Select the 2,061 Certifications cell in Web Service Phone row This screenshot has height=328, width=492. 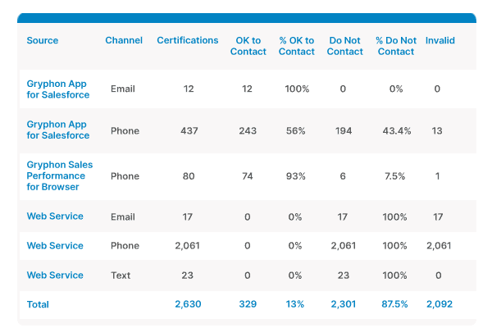tap(187, 246)
